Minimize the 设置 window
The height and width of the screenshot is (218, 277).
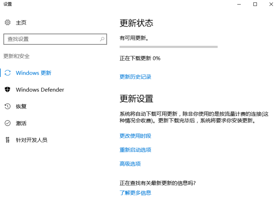(x=239, y=4)
